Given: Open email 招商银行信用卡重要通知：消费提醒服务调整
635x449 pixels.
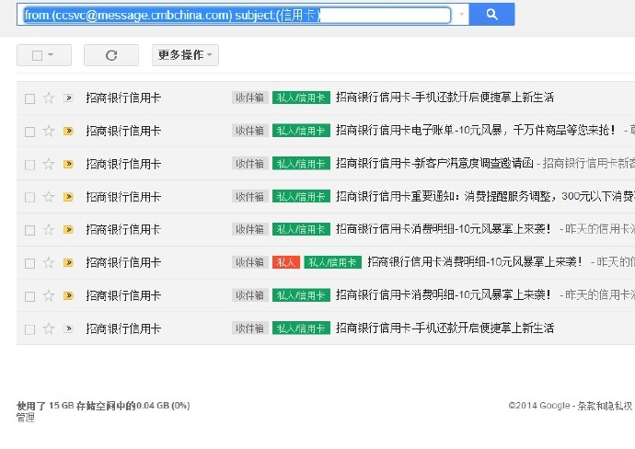Looking at the screenshot, I should [485, 196].
